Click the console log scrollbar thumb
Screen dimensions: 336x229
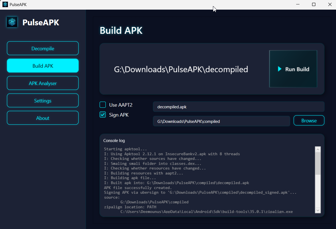(318, 163)
